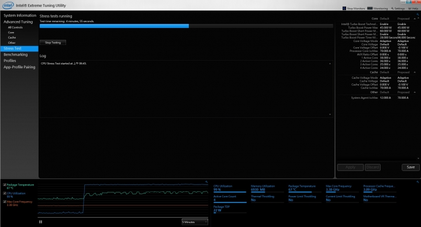Image resolution: width=421 pixels, height=227 pixels.
Task: Click the Stop Monitors icon
Action: 344,8
